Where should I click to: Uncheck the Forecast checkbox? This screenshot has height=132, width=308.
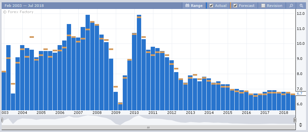click(x=235, y=6)
